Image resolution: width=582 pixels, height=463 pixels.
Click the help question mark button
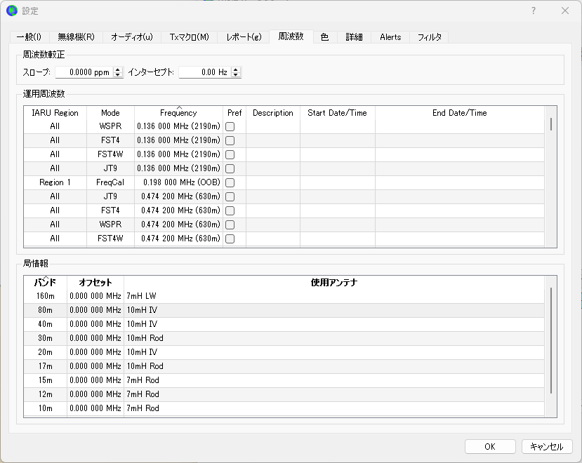[534, 11]
